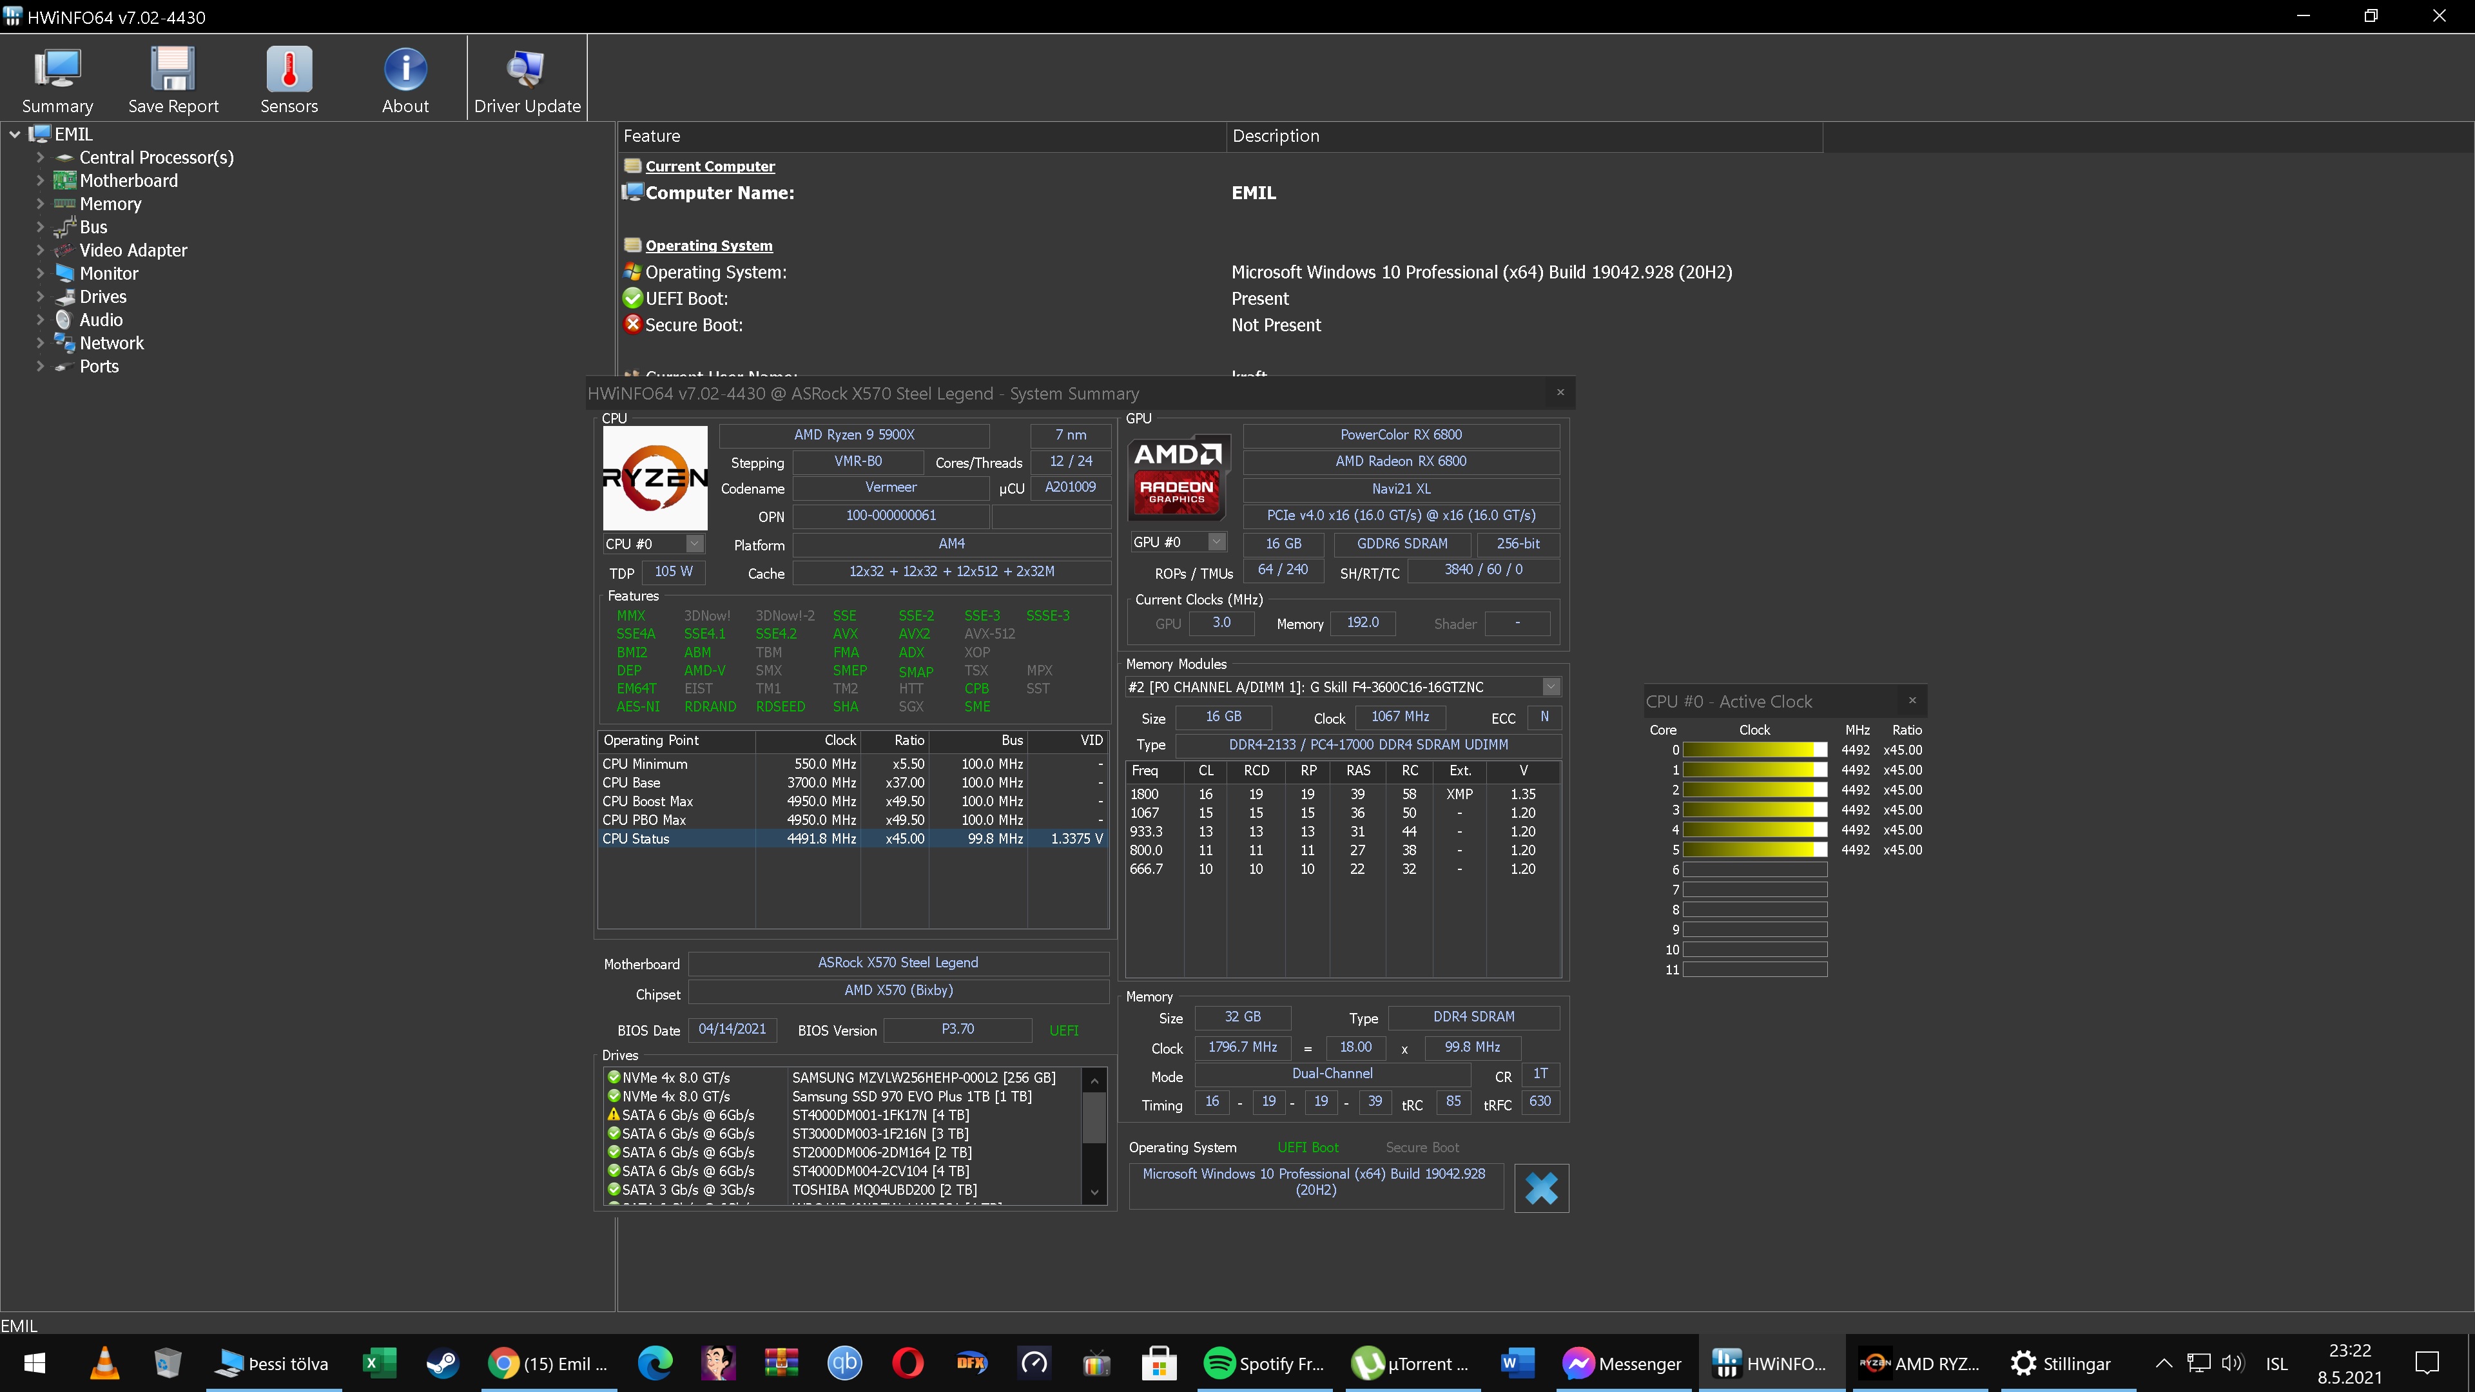Screen dimensions: 2475x1392
Task: Click the blue X button in System Summary
Action: point(1541,1188)
